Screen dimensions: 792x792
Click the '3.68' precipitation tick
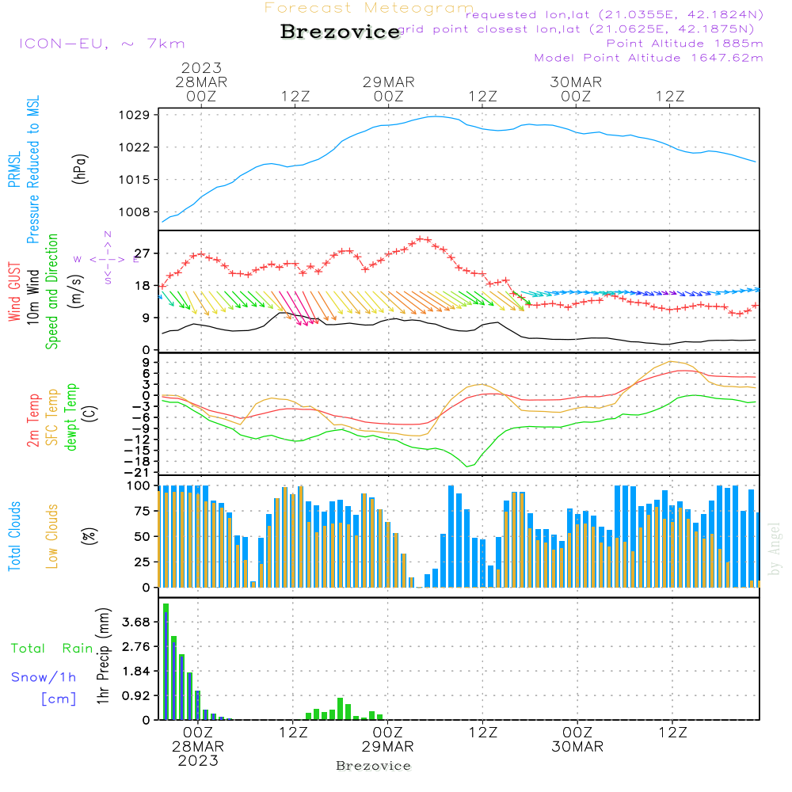(x=136, y=623)
